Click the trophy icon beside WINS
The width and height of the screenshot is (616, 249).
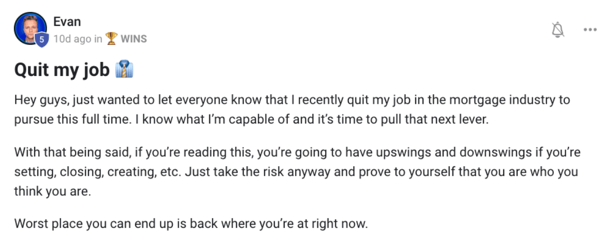111,38
